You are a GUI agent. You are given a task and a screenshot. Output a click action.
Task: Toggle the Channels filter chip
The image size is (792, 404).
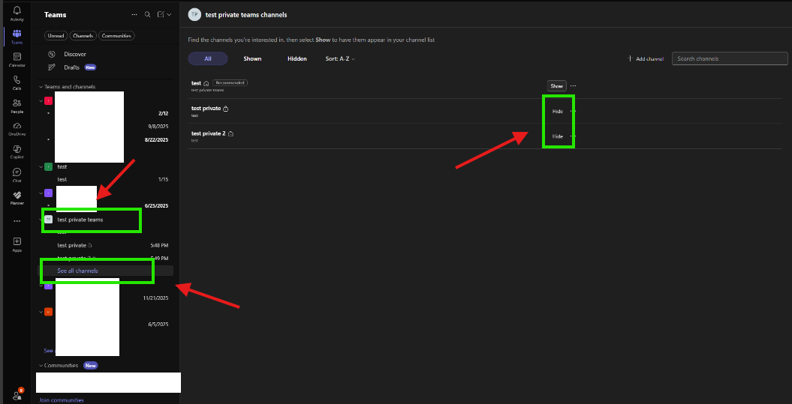(x=83, y=36)
